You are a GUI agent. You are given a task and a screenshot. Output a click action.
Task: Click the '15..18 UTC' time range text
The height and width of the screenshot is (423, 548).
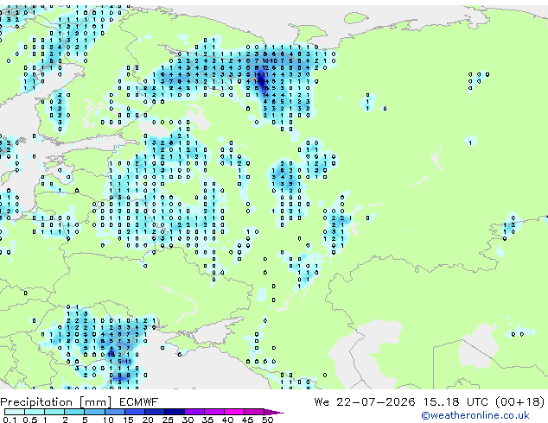pos(456,402)
